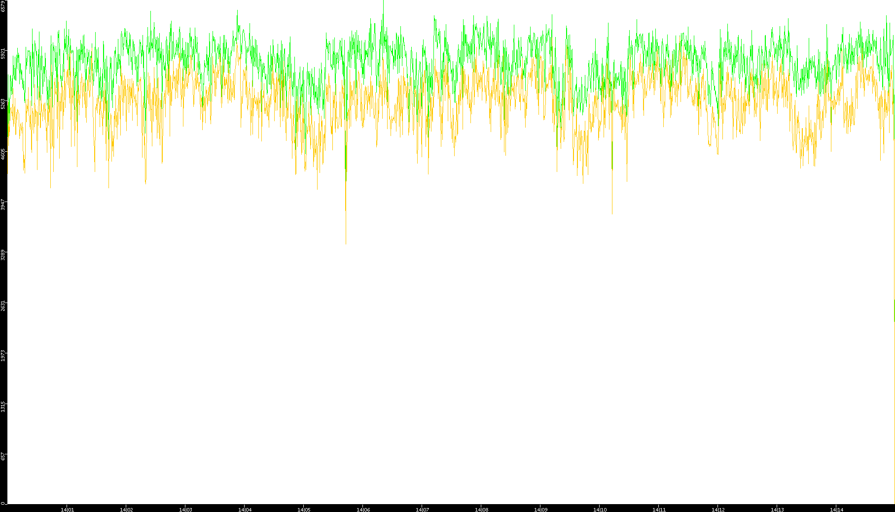Click the 1315 value axis label
Viewport: 895px width, 512px height.
coord(3,406)
